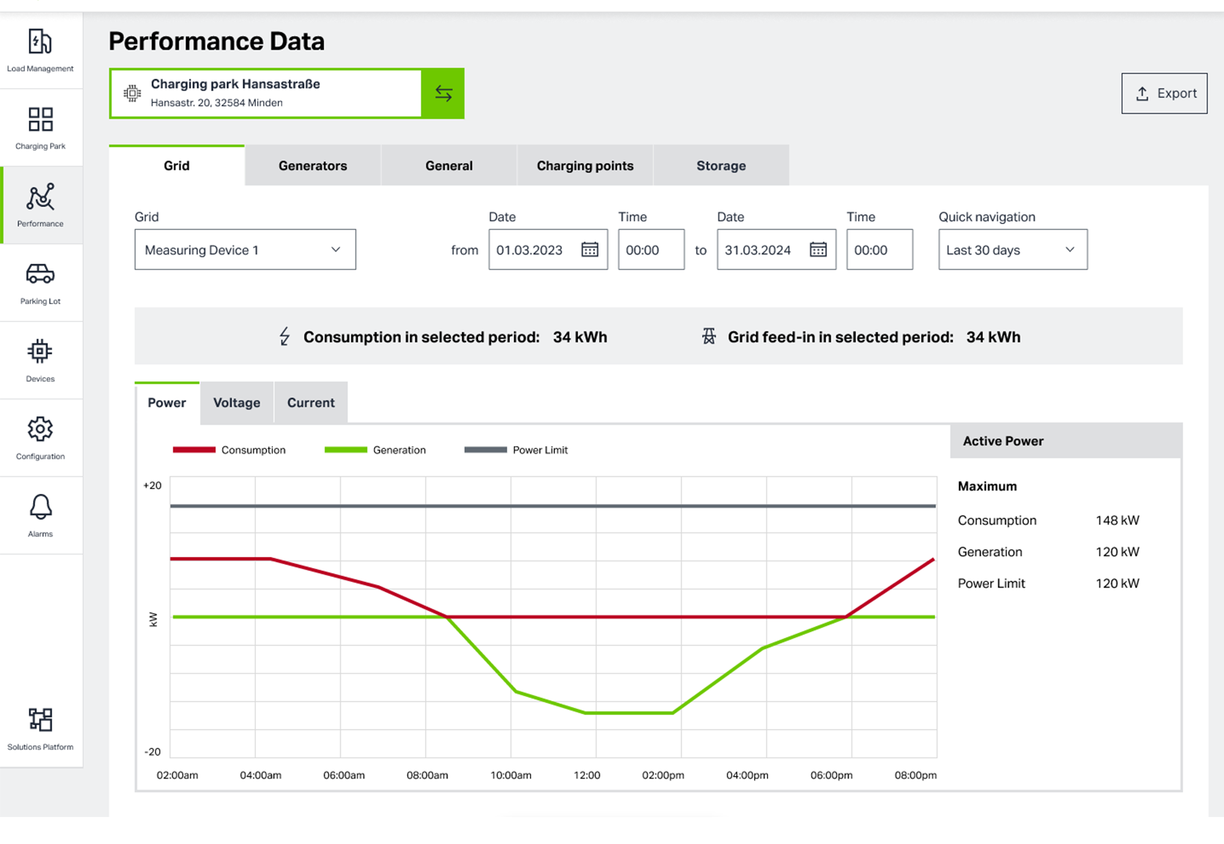The height and width of the screenshot is (844, 1224).
Task: Click the Active Power panel header
Action: coord(1065,441)
